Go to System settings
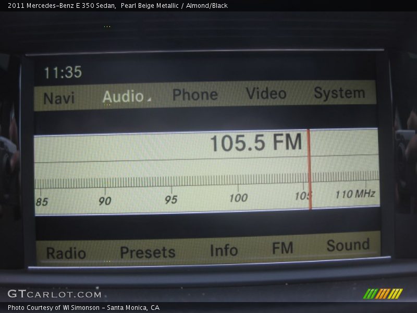 pyautogui.click(x=339, y=93)
